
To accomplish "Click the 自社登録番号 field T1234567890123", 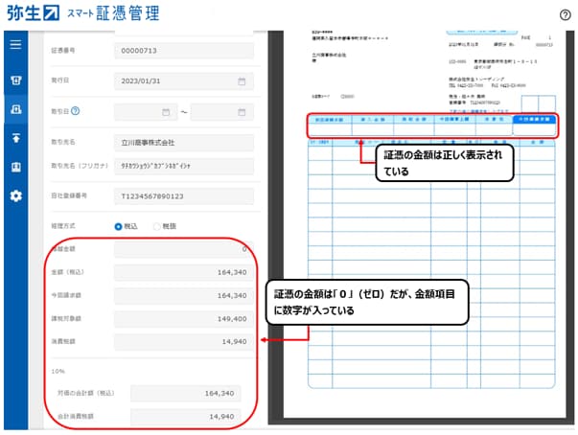I will click(183, 195).
